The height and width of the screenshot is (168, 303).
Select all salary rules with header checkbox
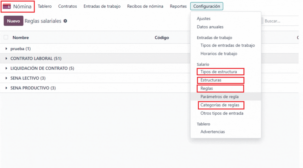[x=6, y=37]
